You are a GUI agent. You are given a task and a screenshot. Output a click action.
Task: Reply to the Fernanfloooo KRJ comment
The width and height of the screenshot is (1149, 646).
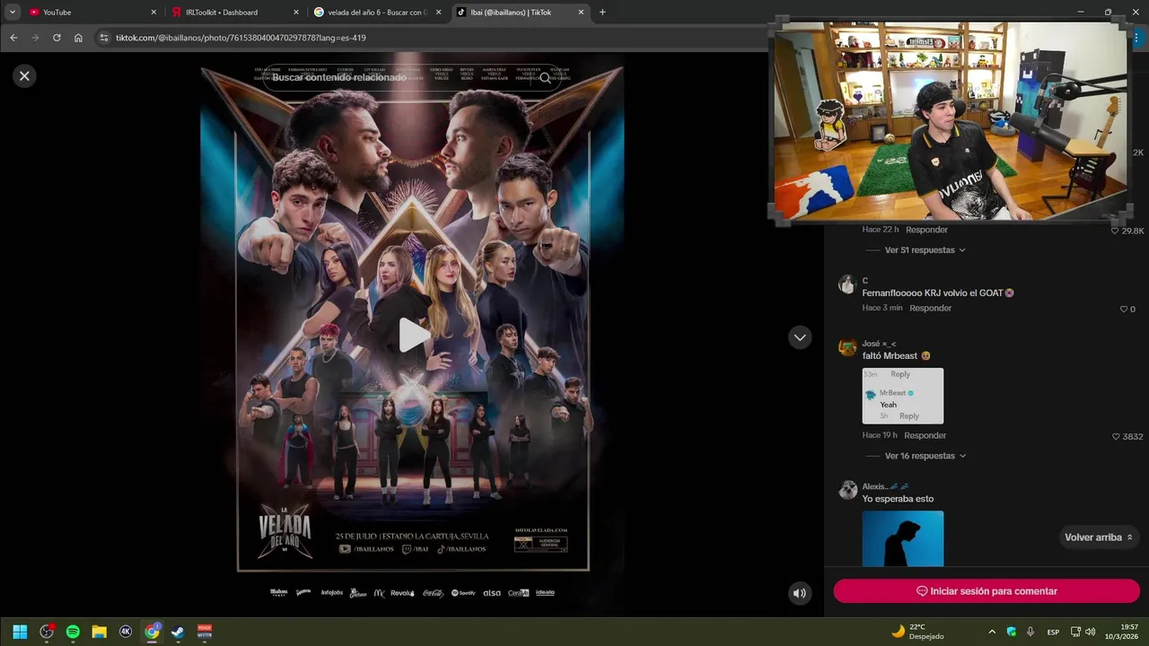pyautogui.click(x=930, y=308)
